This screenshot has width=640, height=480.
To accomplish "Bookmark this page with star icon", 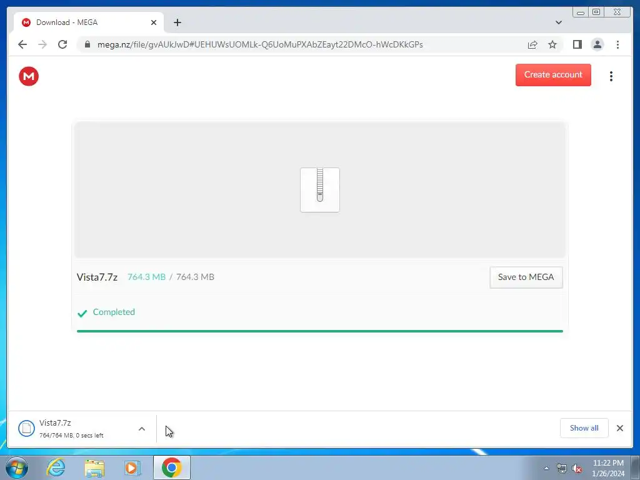I will pos(552,44).
